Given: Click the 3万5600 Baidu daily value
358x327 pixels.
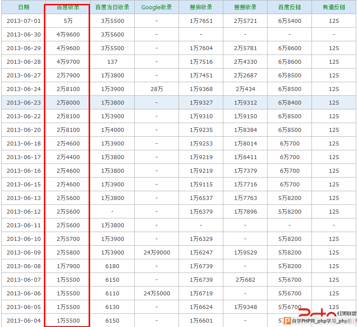Looking at the screenshot, I should tap(112, 35).
